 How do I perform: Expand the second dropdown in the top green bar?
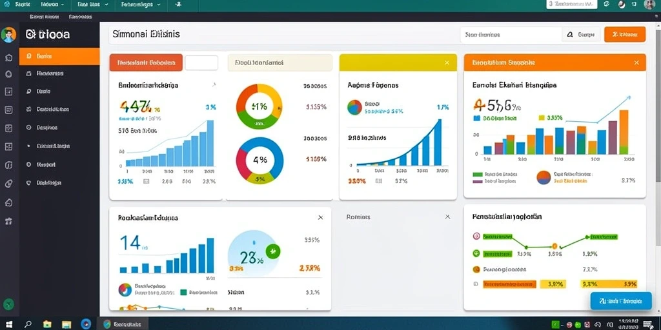pyautogui.click(x=52, y=5)
